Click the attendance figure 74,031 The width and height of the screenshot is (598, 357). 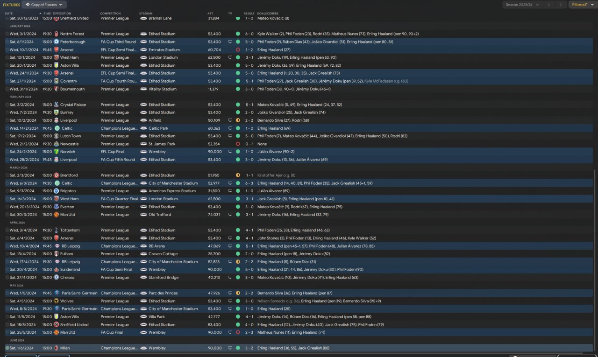coord(214,215)
